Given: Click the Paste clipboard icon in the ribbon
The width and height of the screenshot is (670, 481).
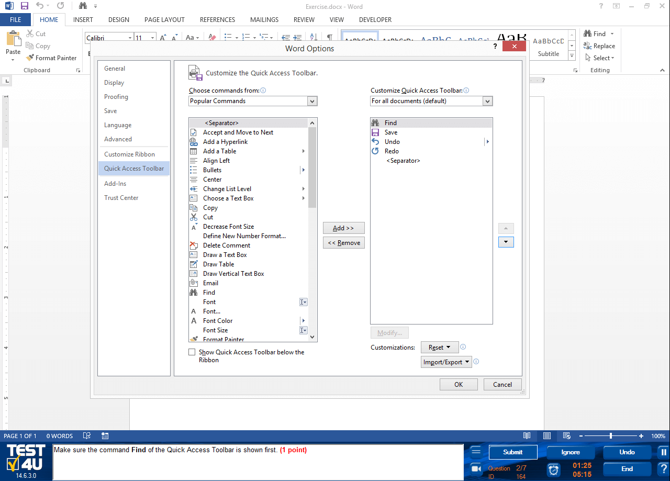Looking at the screenshot, I should [x=13, y=39].
